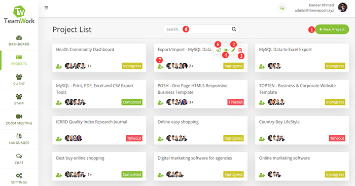Add member to Export/Import MySQL Data project
This screenshot has height=186, width=355.
point(161,66)
